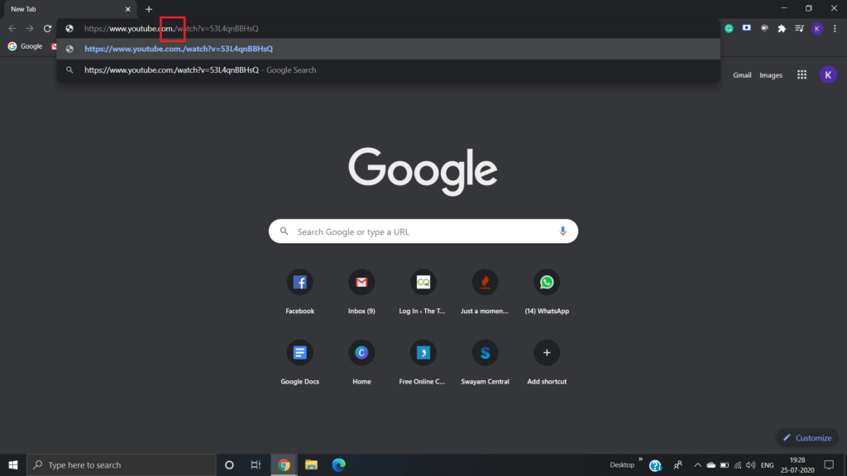Click the blue screen-capture extension icon
Viewport: 847px width, 476px height.
coord(747,28)
